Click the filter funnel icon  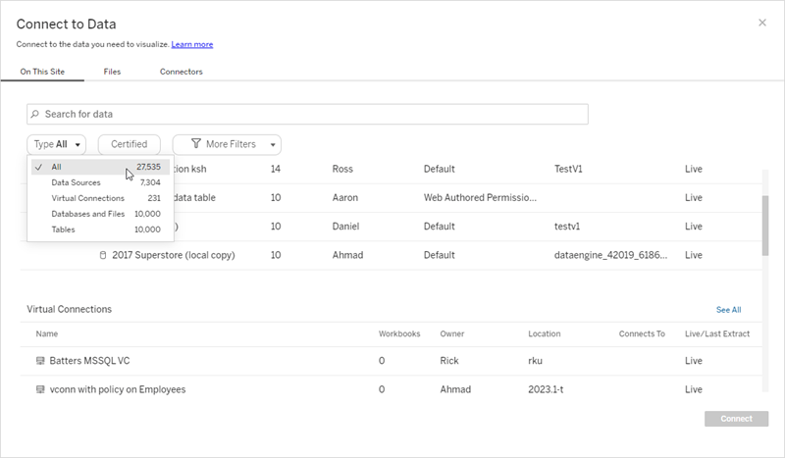pos(196,144)
